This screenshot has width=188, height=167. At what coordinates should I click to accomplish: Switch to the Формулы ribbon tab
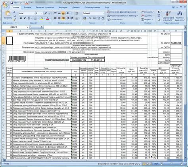(63, 8)
